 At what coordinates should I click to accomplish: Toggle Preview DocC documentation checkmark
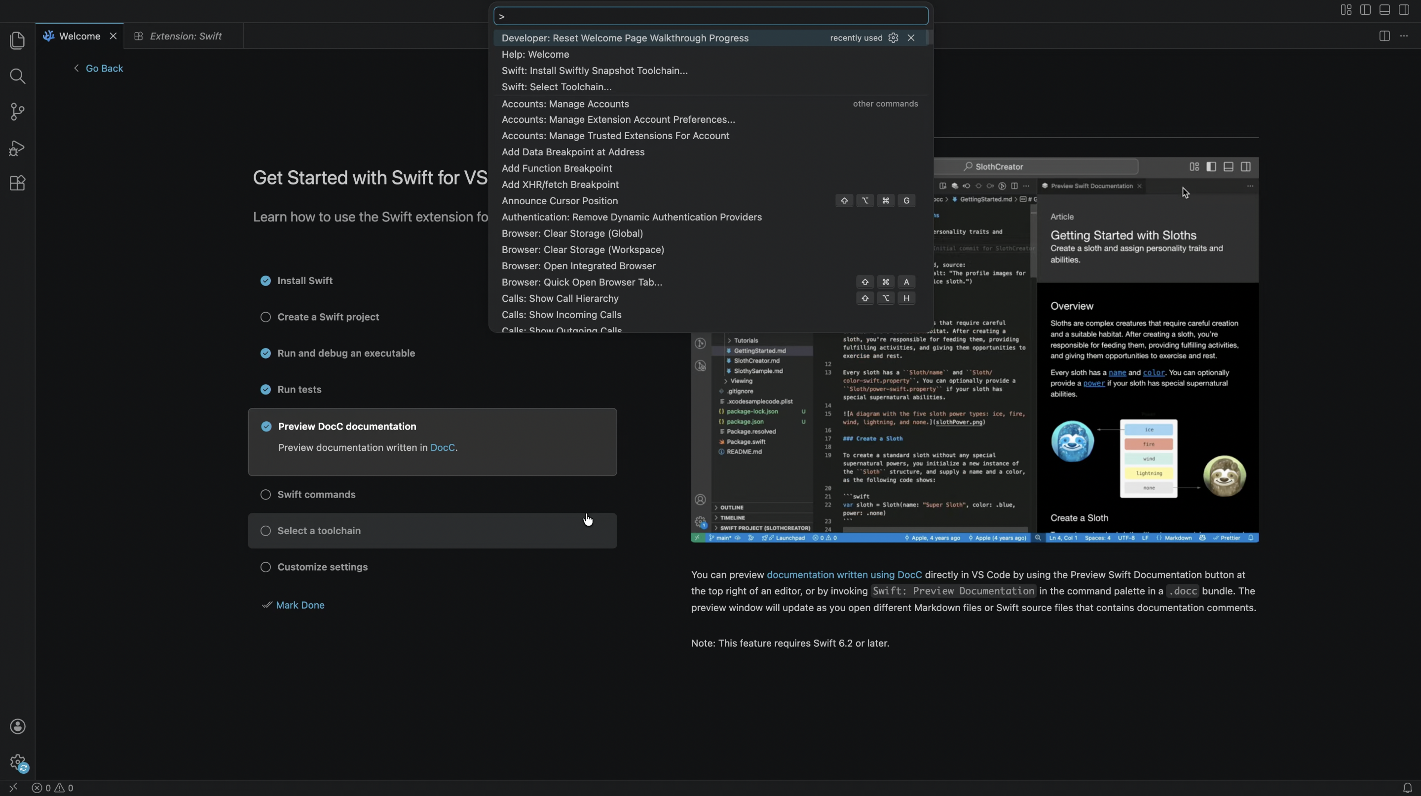click(x=266, y=427)
